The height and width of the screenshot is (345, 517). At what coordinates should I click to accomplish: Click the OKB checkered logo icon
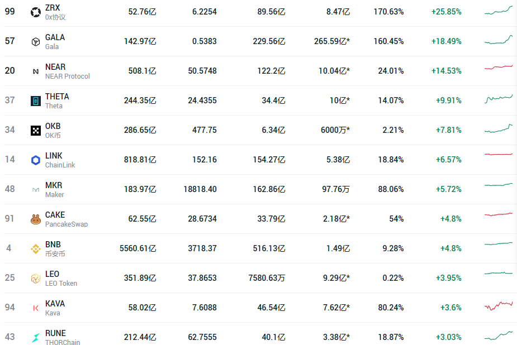coord(36,131)
